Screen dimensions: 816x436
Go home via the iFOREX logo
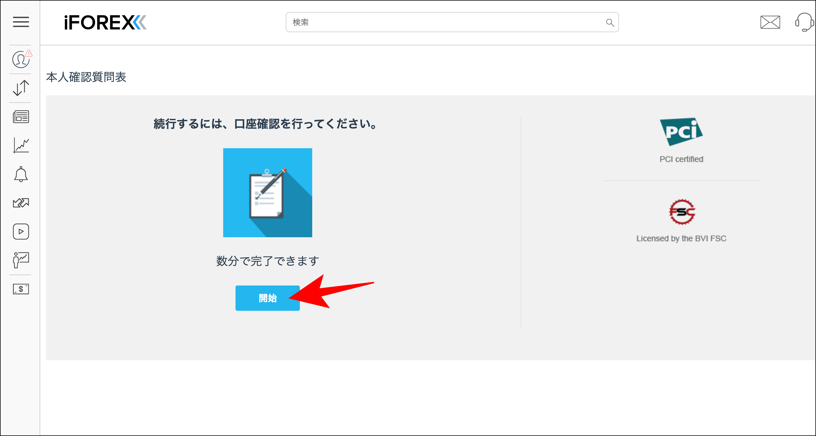pos(105,22)
